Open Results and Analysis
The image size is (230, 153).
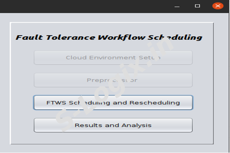pos(113,125)
